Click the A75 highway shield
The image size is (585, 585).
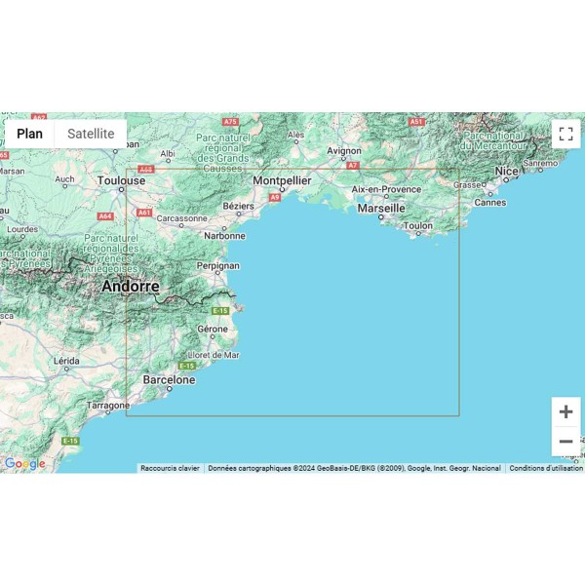[x=230, y=122]
